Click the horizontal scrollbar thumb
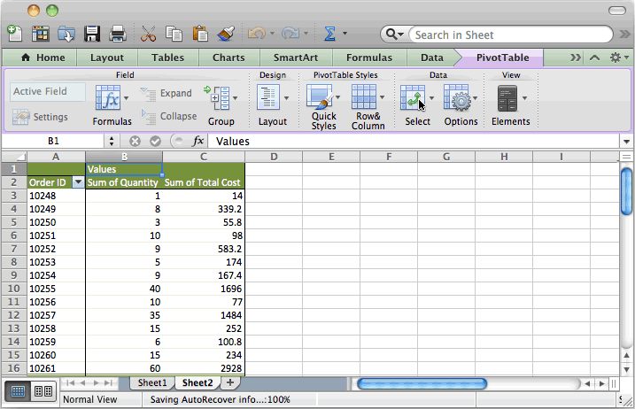This screenshot has width=635, height=409. tap(422, 383)
